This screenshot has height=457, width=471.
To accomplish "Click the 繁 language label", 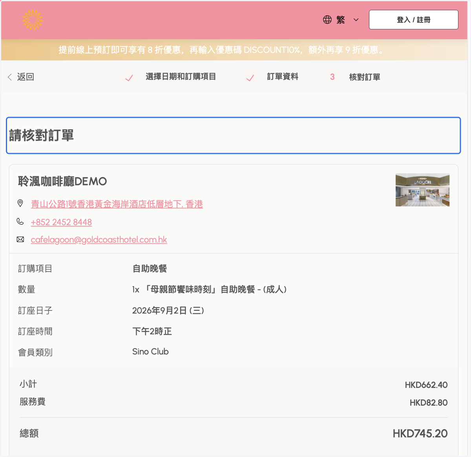I will pyautogui.click(x=341, y=20).
